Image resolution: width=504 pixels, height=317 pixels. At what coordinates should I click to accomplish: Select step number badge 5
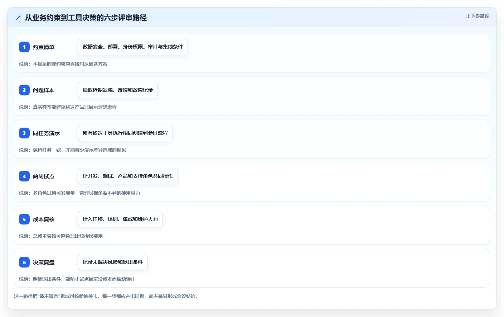point(24,219)
